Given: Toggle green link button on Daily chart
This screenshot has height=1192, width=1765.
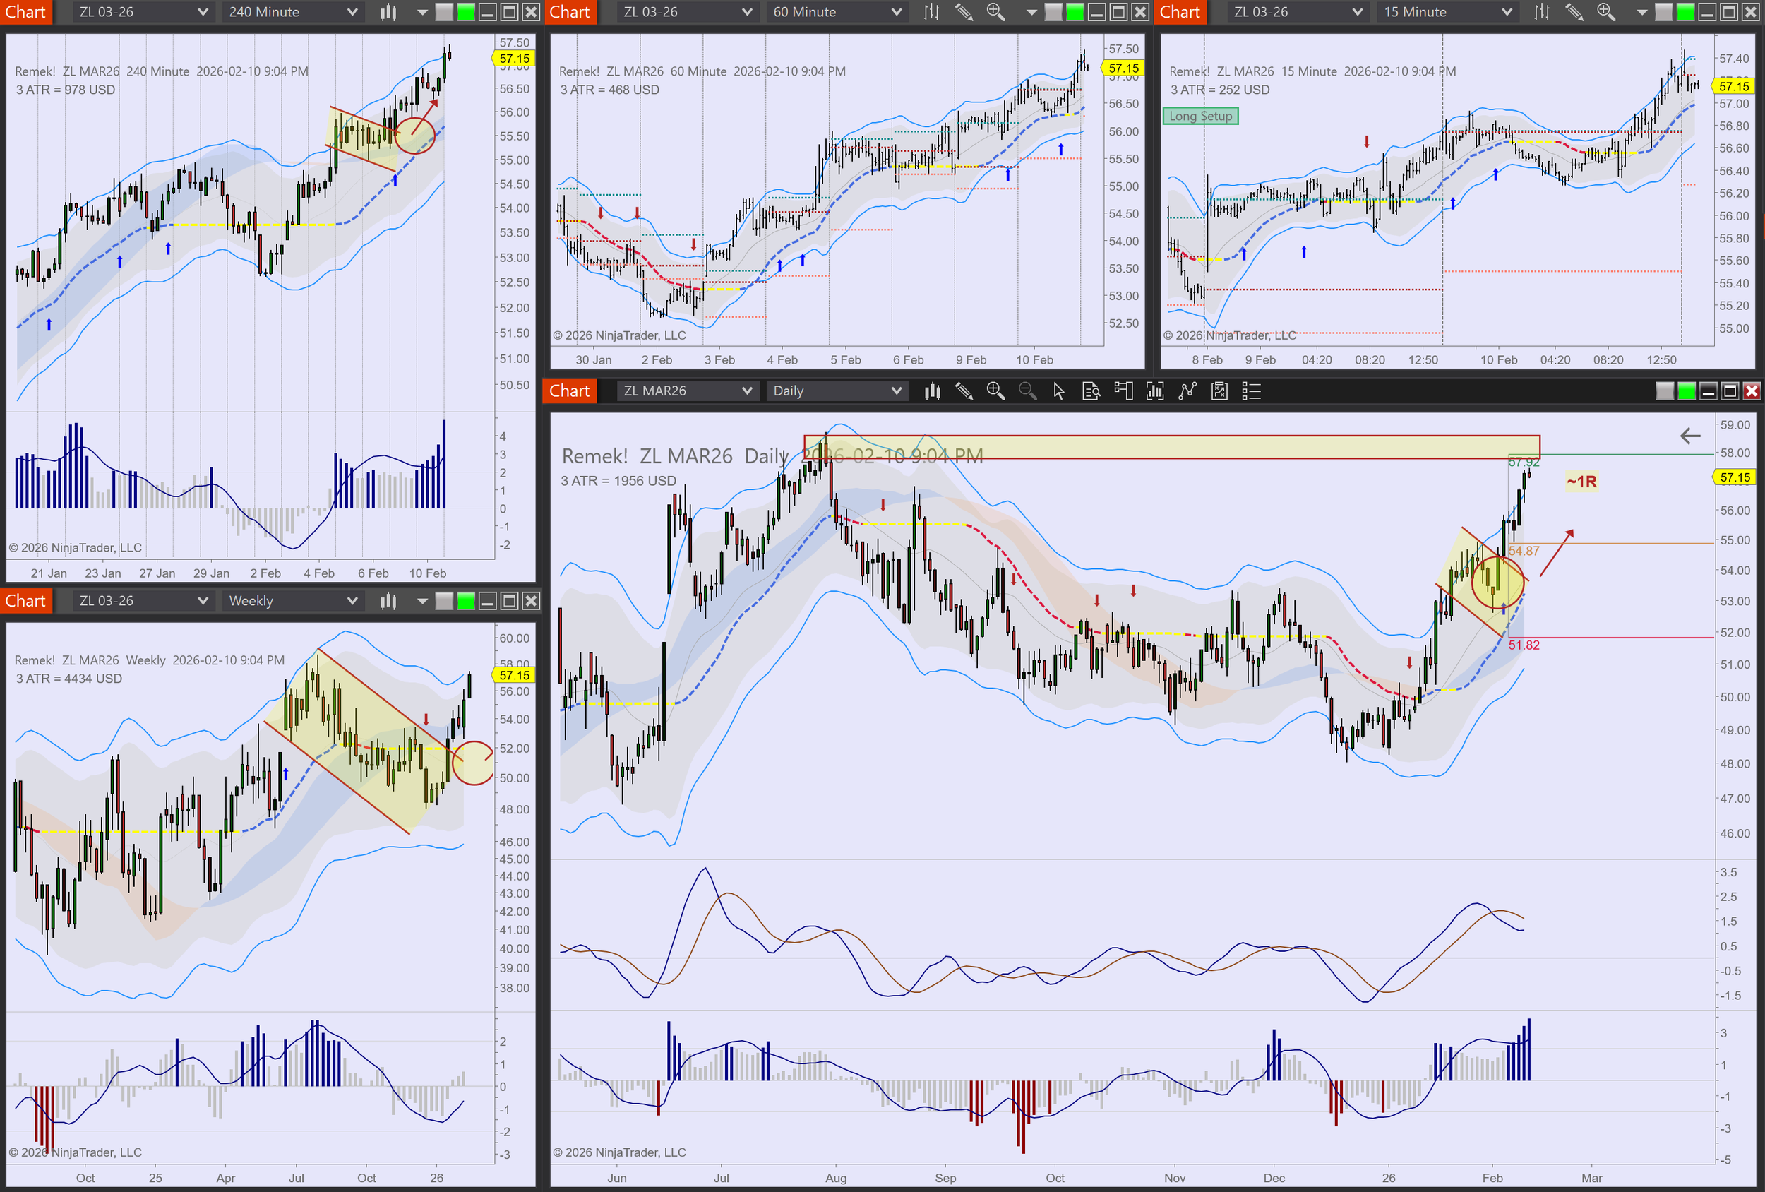Looking at the screenshot, I should coord(1686,391).
